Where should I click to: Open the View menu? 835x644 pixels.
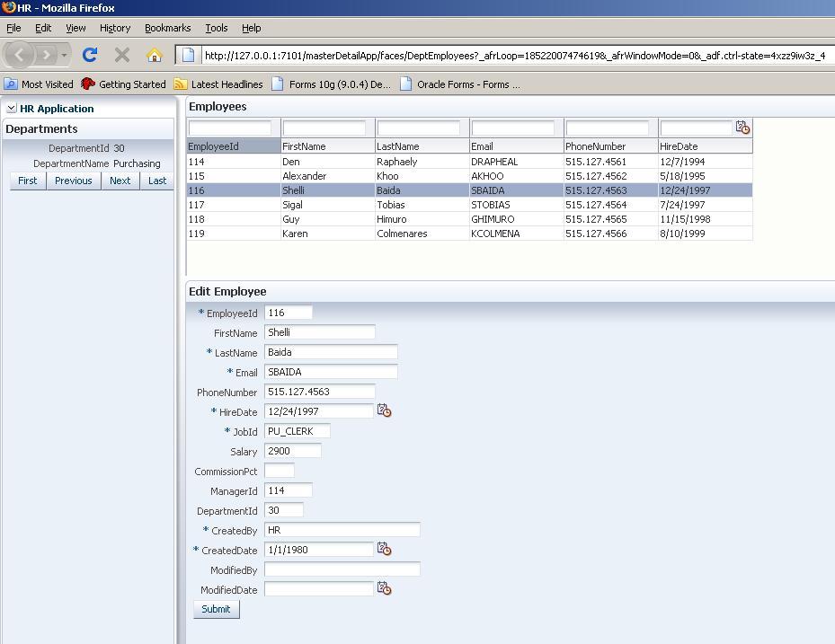[x=76, y=28]
